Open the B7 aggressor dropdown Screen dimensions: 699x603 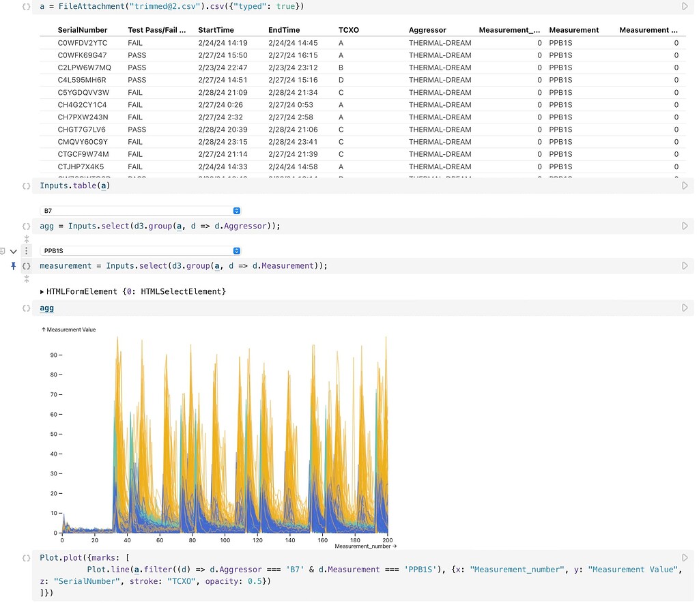[141, 211]
